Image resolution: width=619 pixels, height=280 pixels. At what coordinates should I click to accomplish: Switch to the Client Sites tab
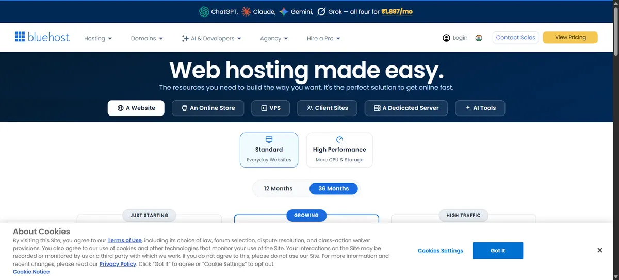[x=327, y=108]
